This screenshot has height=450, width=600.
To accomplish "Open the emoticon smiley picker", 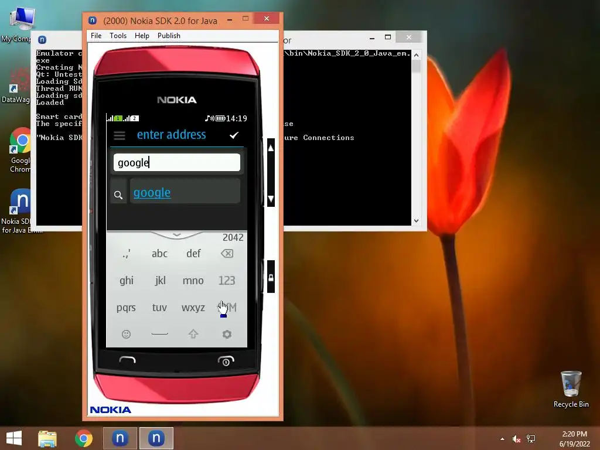I will click(126, 335).
